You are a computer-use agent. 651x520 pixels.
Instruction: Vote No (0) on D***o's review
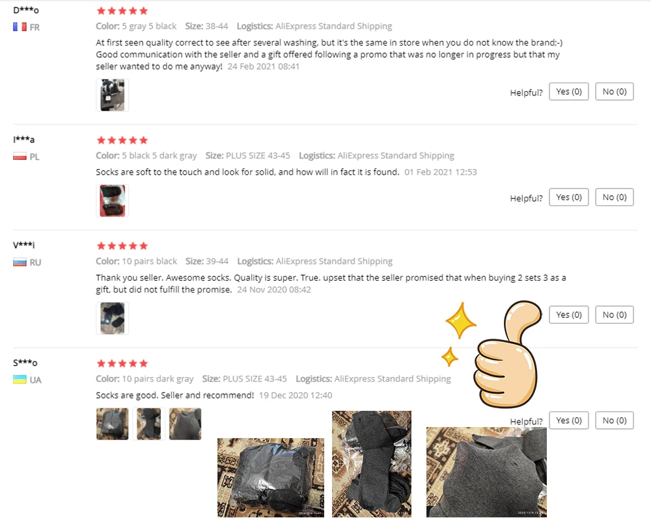[x=615, y=92]
